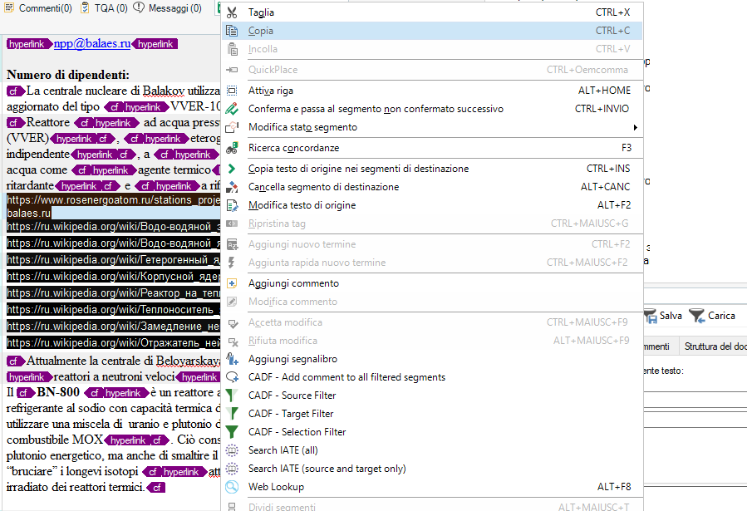Screen dimensions: 747x511
Task: Click the Aggiungi commento plus icon
Action: coord(232,283)
